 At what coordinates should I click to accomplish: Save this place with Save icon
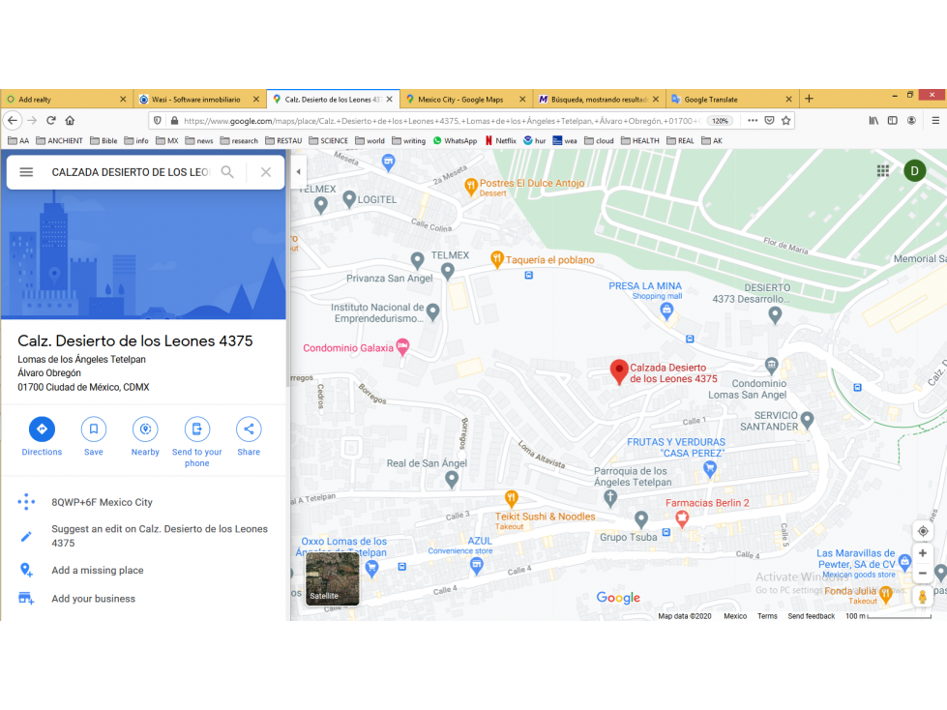point(94,429)
